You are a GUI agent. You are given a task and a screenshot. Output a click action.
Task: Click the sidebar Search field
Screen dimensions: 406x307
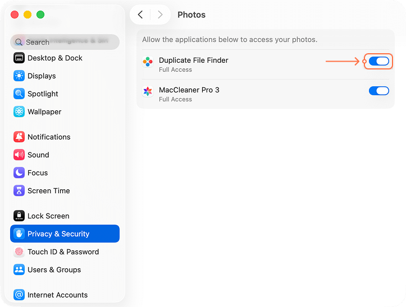[65, 42]
